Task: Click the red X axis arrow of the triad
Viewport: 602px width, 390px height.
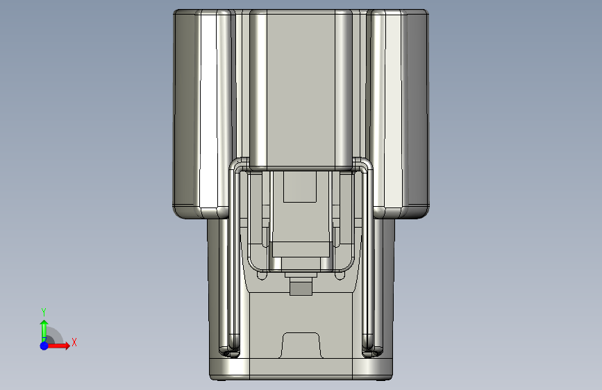Action: coord(58,346)
